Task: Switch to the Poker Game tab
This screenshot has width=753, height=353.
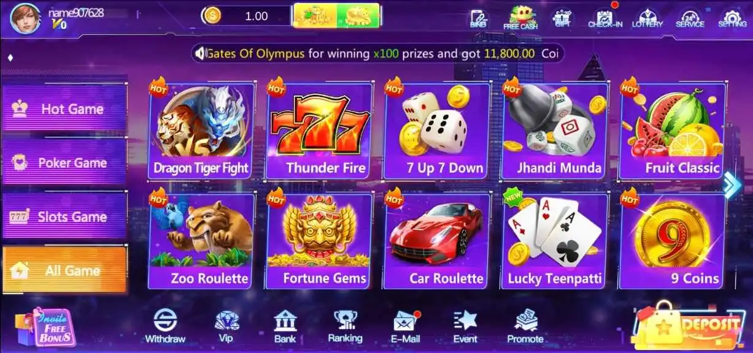Action: click(64, 162)
